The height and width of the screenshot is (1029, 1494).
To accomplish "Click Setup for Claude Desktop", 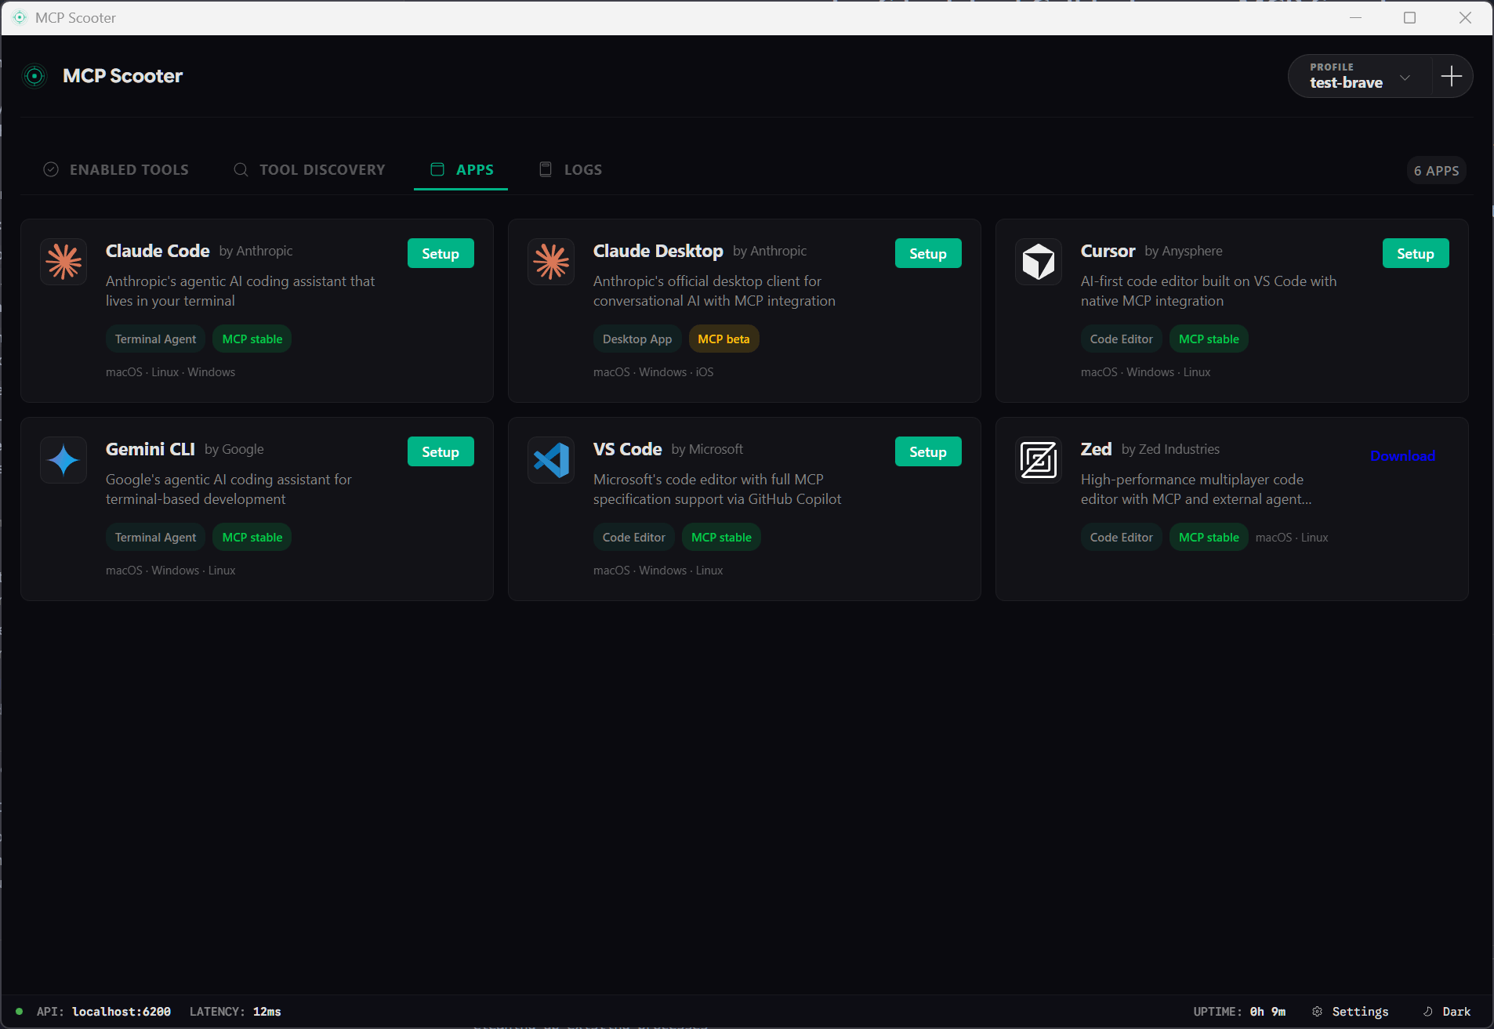I will 928,253.
